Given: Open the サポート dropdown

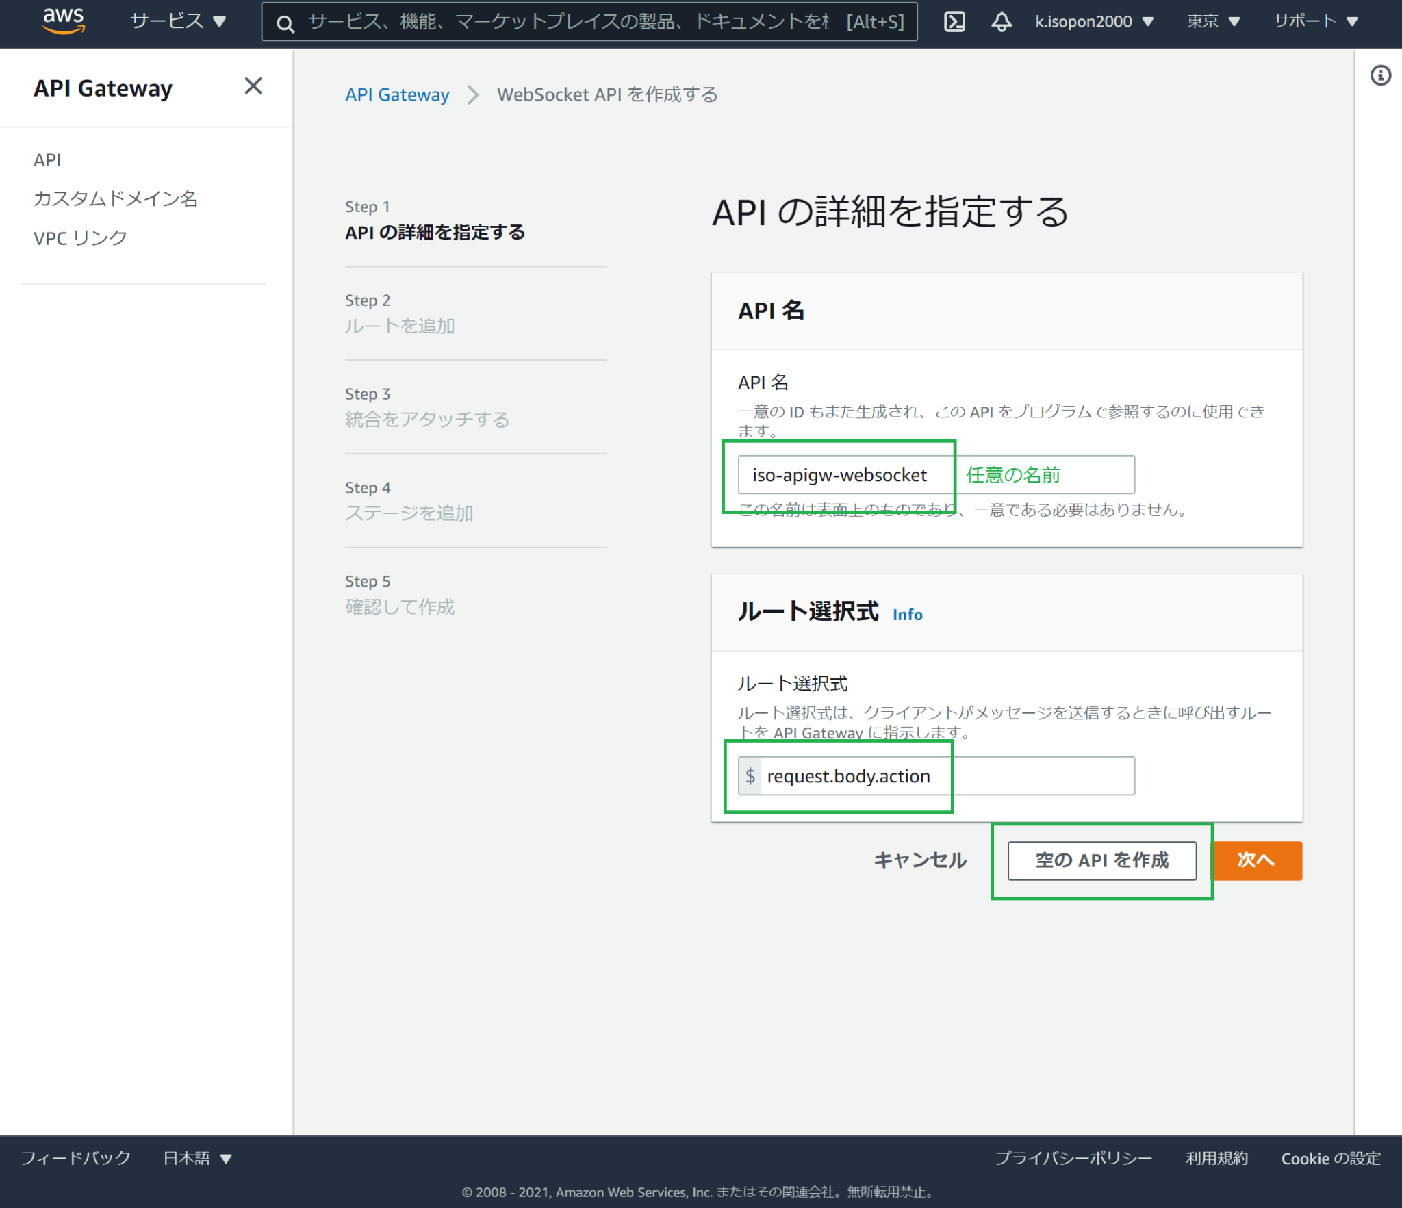Looking at the screenshot, I should pyautogui.click(x=1314, y=21).
